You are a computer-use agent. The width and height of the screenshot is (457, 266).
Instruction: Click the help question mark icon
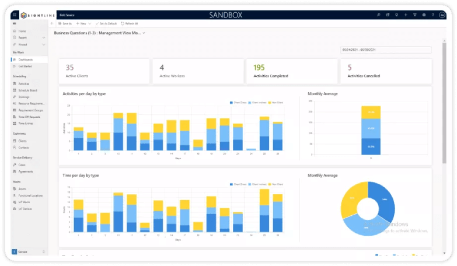433,15
